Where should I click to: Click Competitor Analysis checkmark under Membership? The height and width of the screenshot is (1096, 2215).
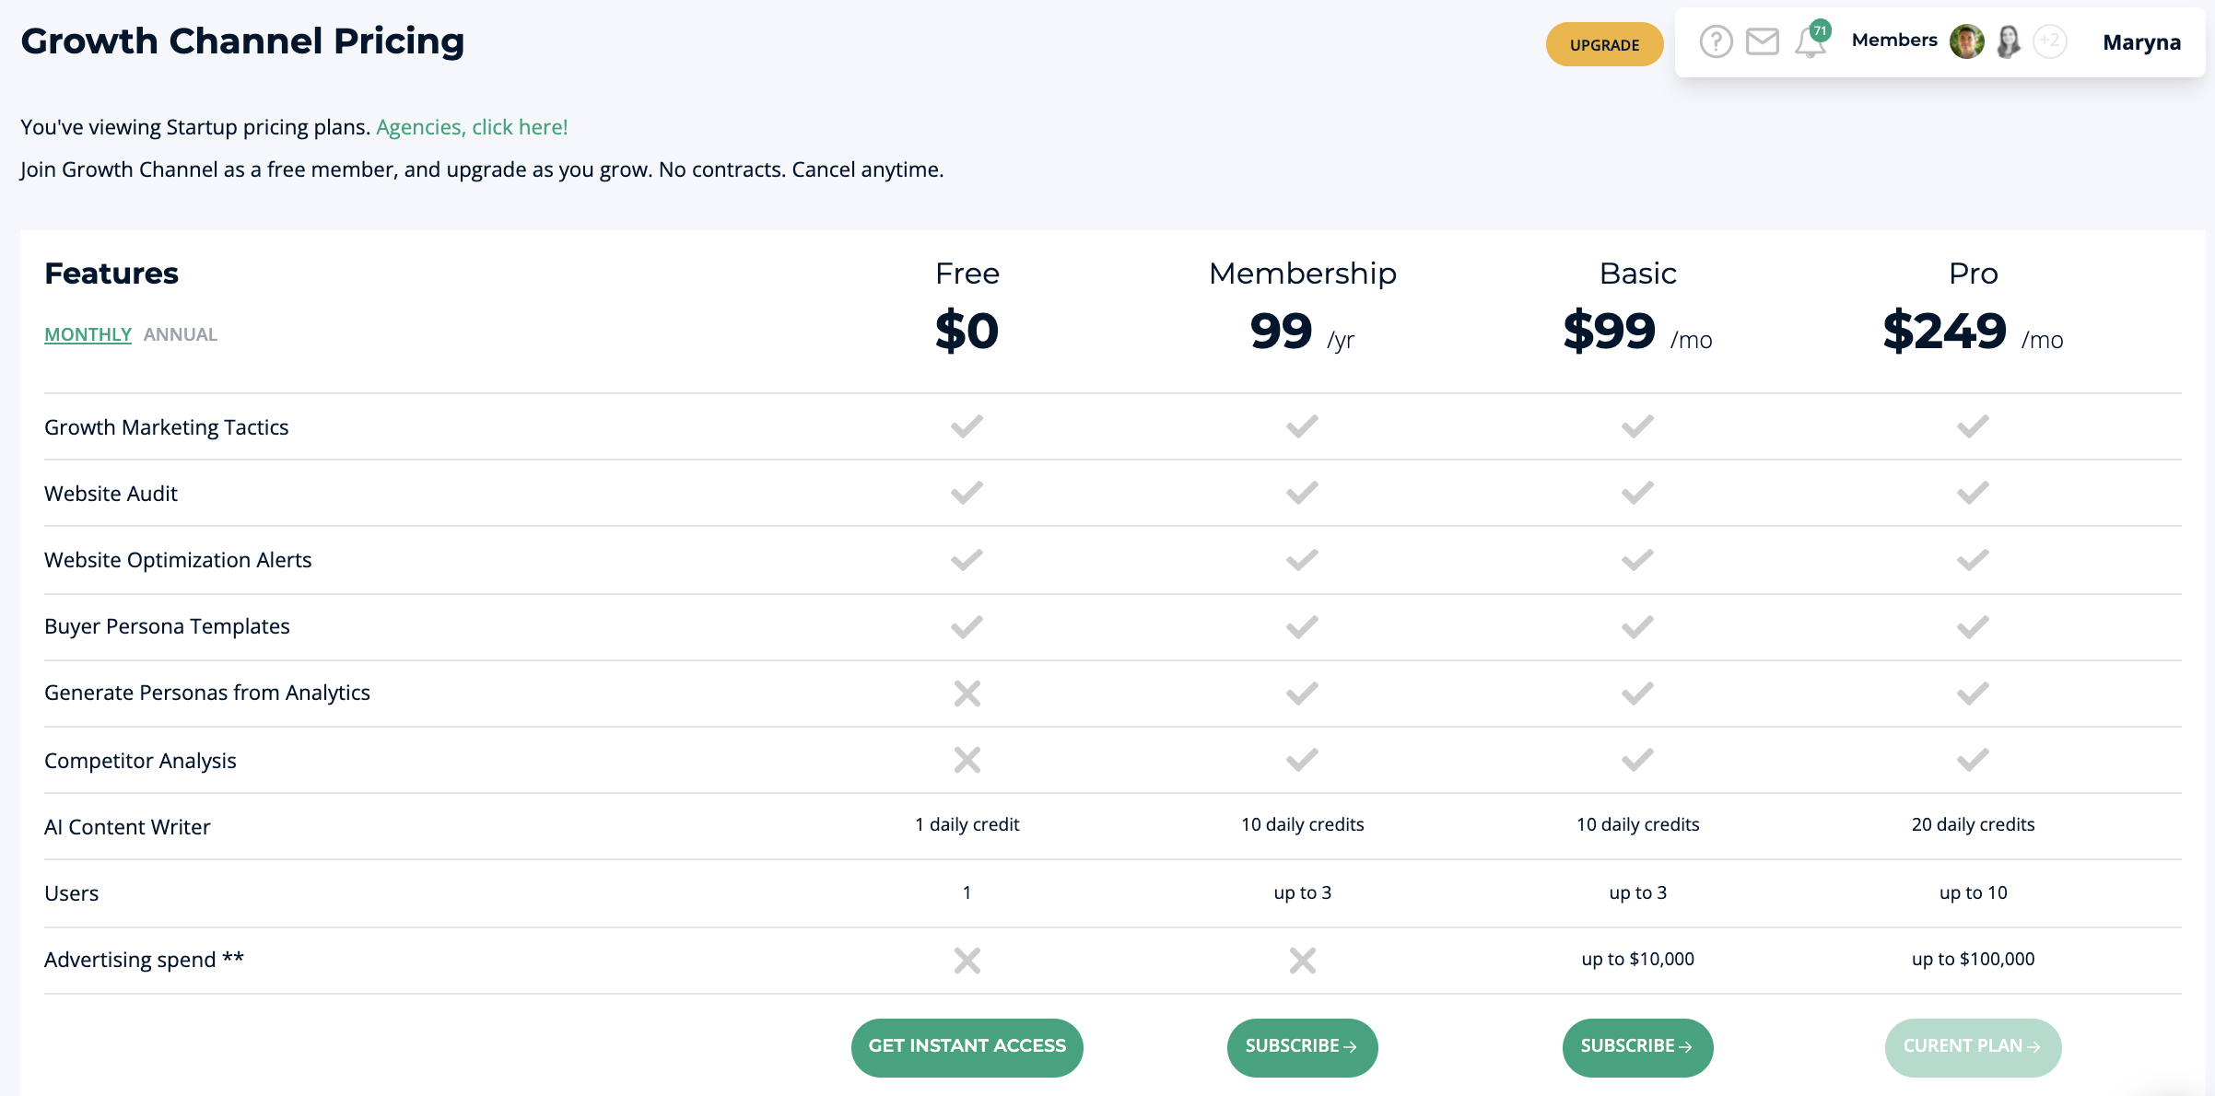(1302, 760)
